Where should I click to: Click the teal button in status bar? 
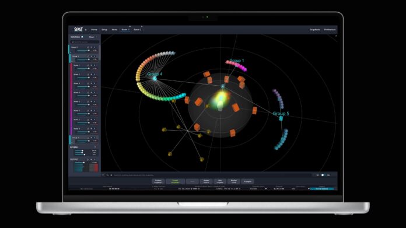pyautogui.click(x=322, y=189)
